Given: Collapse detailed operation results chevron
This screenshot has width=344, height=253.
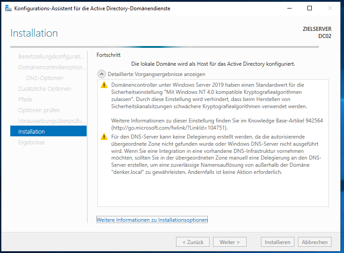Looking at the screenshot, I should pos(101,74).
